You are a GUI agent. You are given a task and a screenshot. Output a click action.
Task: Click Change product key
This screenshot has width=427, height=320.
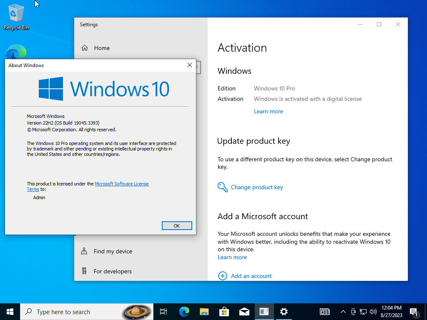point(250,187)
